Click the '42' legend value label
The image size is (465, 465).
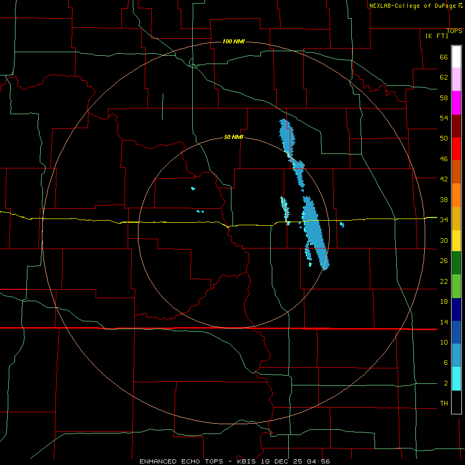pyautogui.click(x=444, y=179)
